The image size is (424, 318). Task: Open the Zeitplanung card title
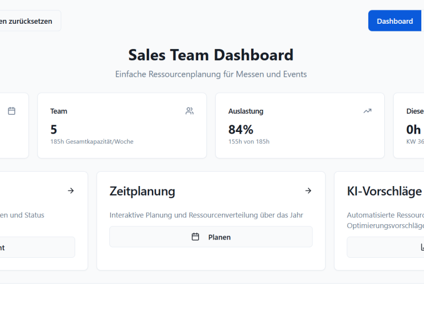[x=142, y=191]
